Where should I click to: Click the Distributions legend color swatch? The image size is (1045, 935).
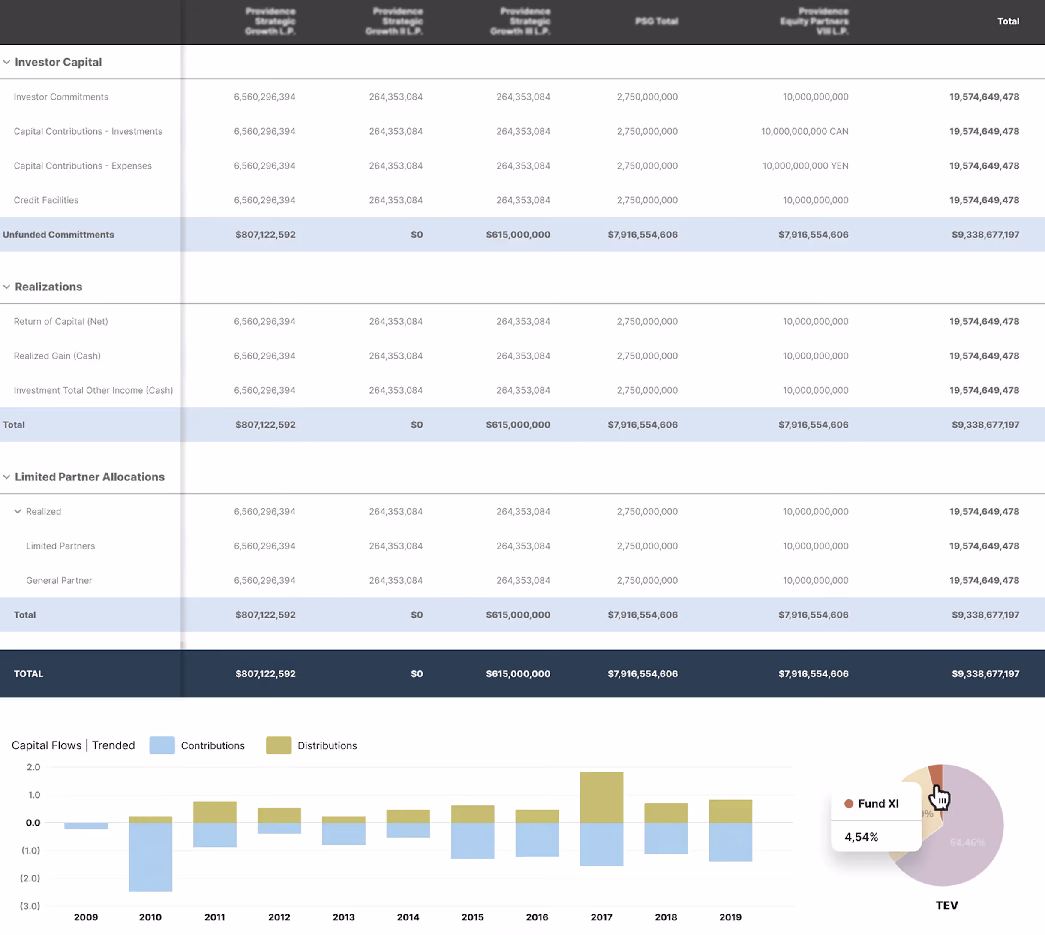(279, 745)
